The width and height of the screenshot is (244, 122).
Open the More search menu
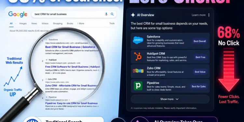click(81, 23)
